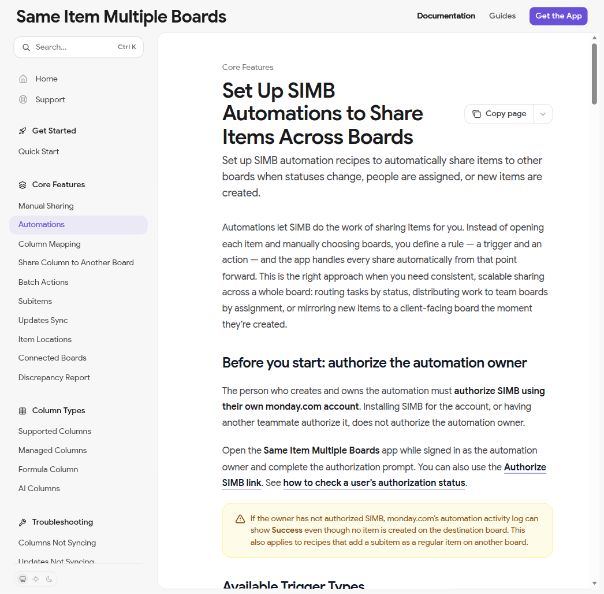
Task: Click the Copy page button
Action: coord(499,114)
